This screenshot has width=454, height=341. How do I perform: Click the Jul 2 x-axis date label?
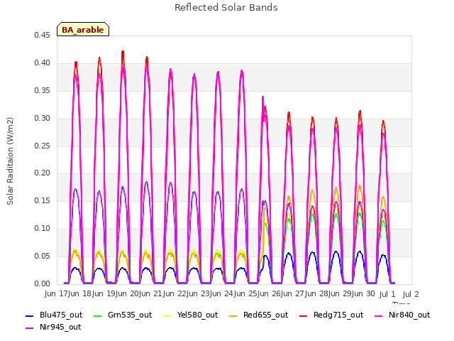411,294
